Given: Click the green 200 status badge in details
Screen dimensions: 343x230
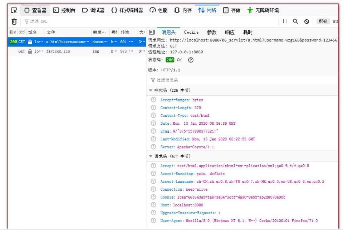Looking at the screenshot, I should (x=170, y=60).
